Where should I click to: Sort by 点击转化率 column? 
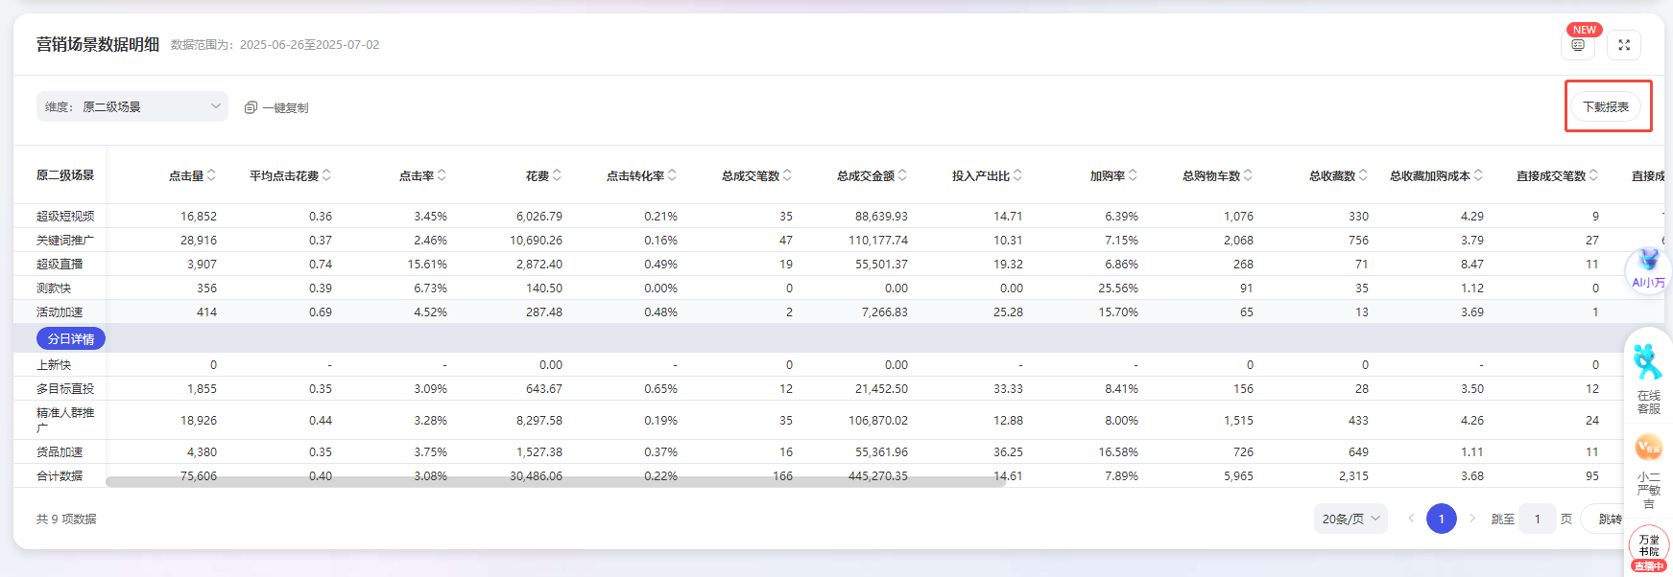[x=672, y=175]
